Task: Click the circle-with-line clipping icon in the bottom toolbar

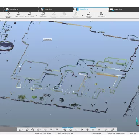Action: tap(76, 130)
